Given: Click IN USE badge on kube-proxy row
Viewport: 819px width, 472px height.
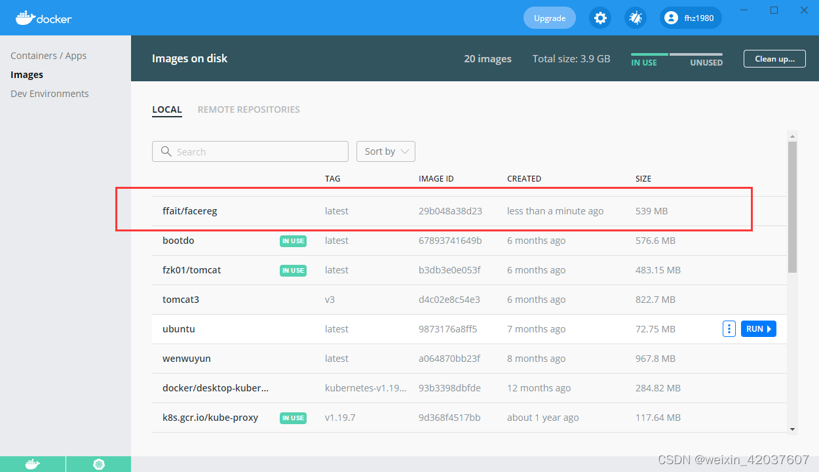Looking at the screenshot, I should [293, 418].
